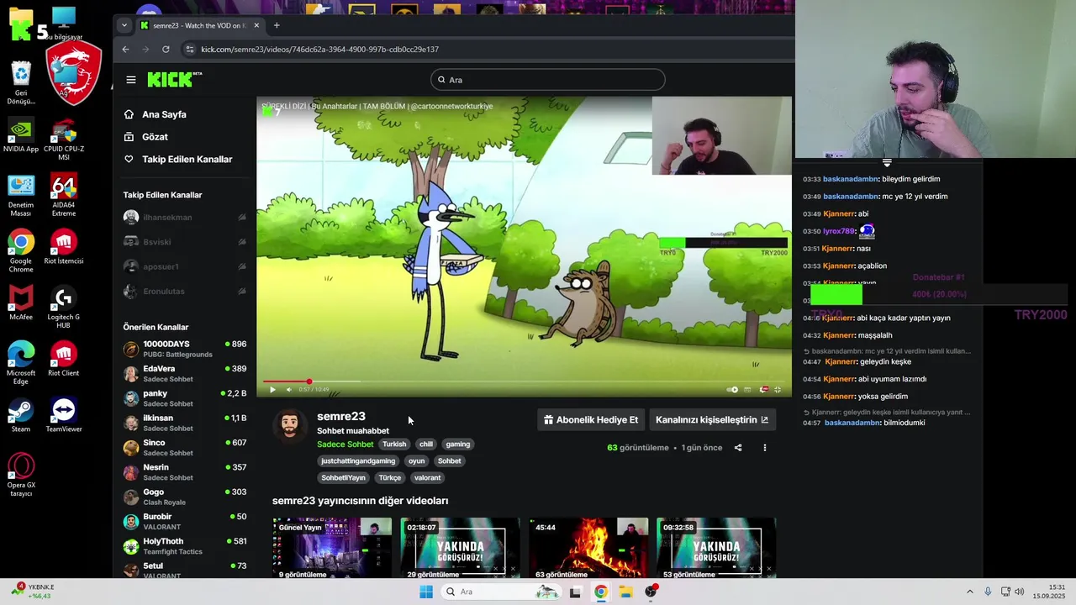This screenshot has height=605, width=1076.
Task: Open File Explorer from taskbar
Action: pyautogui.click(x=626, y=592)
